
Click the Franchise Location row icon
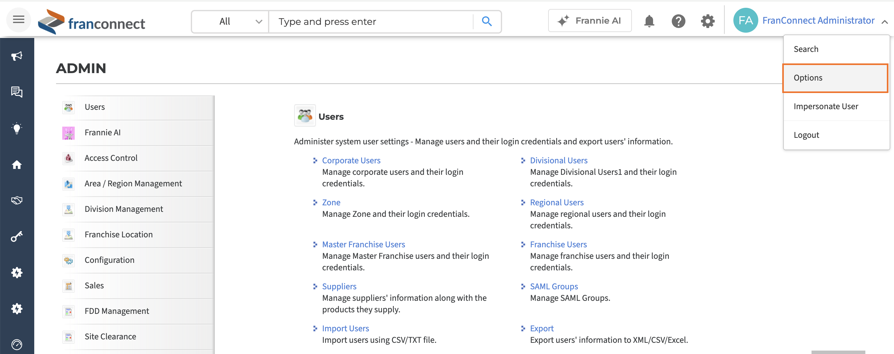point(68,235)
